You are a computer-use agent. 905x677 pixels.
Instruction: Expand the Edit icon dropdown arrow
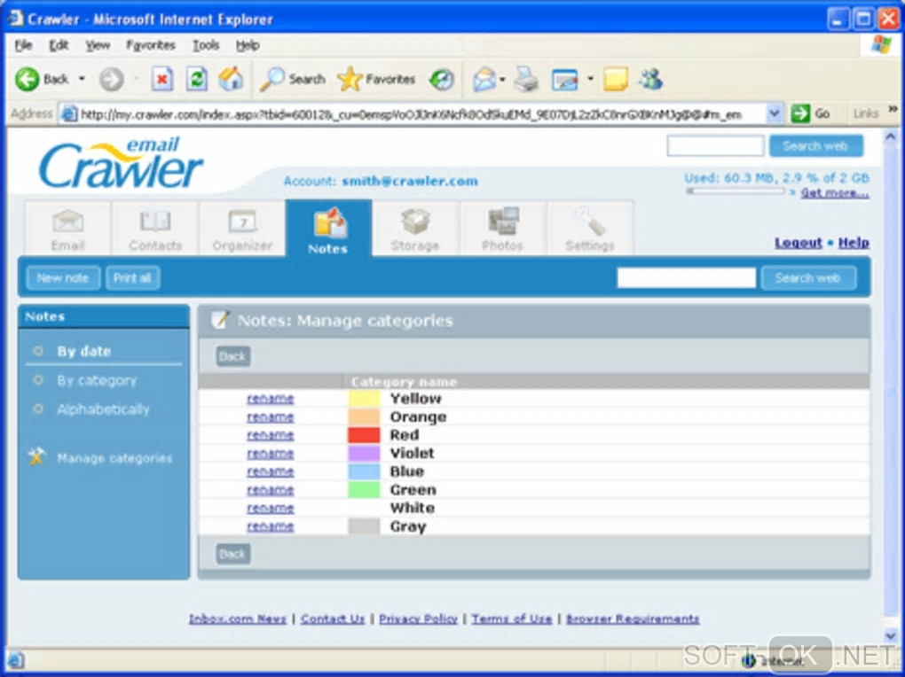(590, 79)
